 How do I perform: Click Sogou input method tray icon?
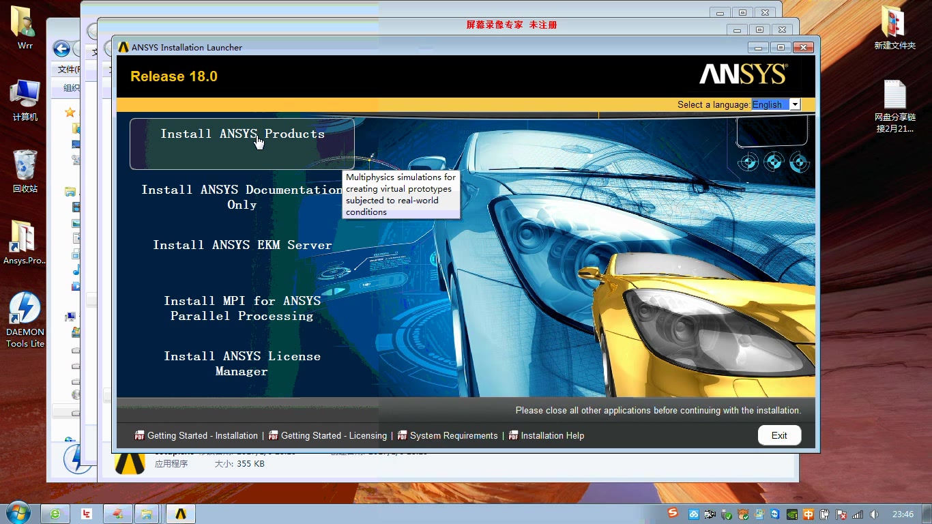pyautogui.click(x=673, y=513)
